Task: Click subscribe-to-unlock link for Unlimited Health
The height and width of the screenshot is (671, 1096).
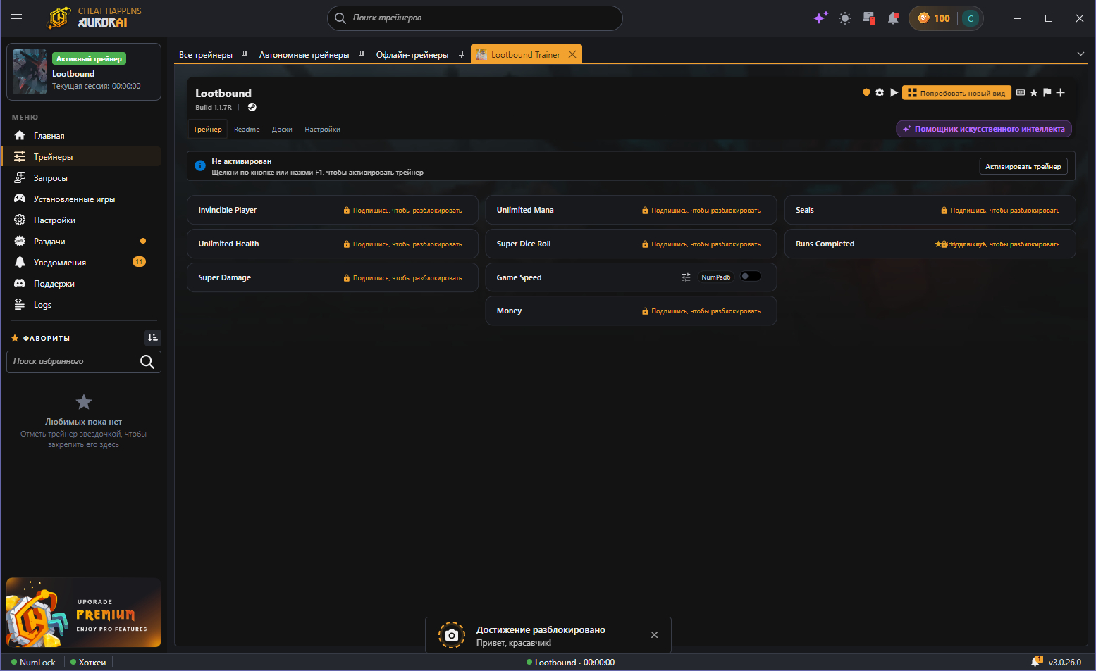Action: [402, 244]
